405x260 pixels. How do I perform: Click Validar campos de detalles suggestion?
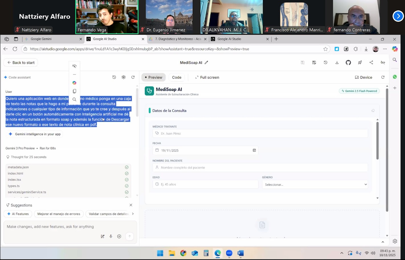(x=109, y=214)
